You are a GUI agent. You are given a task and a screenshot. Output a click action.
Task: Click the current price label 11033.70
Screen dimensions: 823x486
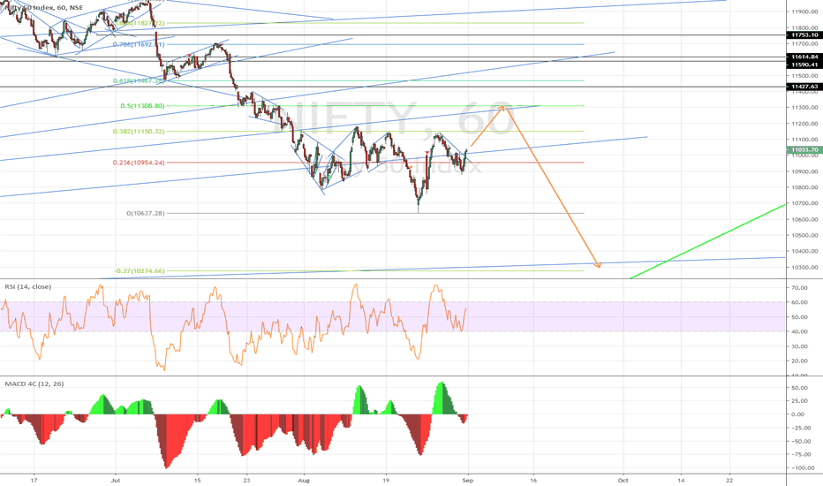click(804, 149)
